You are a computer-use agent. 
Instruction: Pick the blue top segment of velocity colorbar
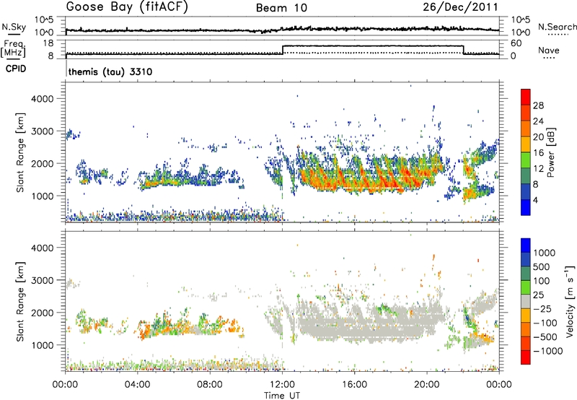pyautogui.click(x=526, y=245)
